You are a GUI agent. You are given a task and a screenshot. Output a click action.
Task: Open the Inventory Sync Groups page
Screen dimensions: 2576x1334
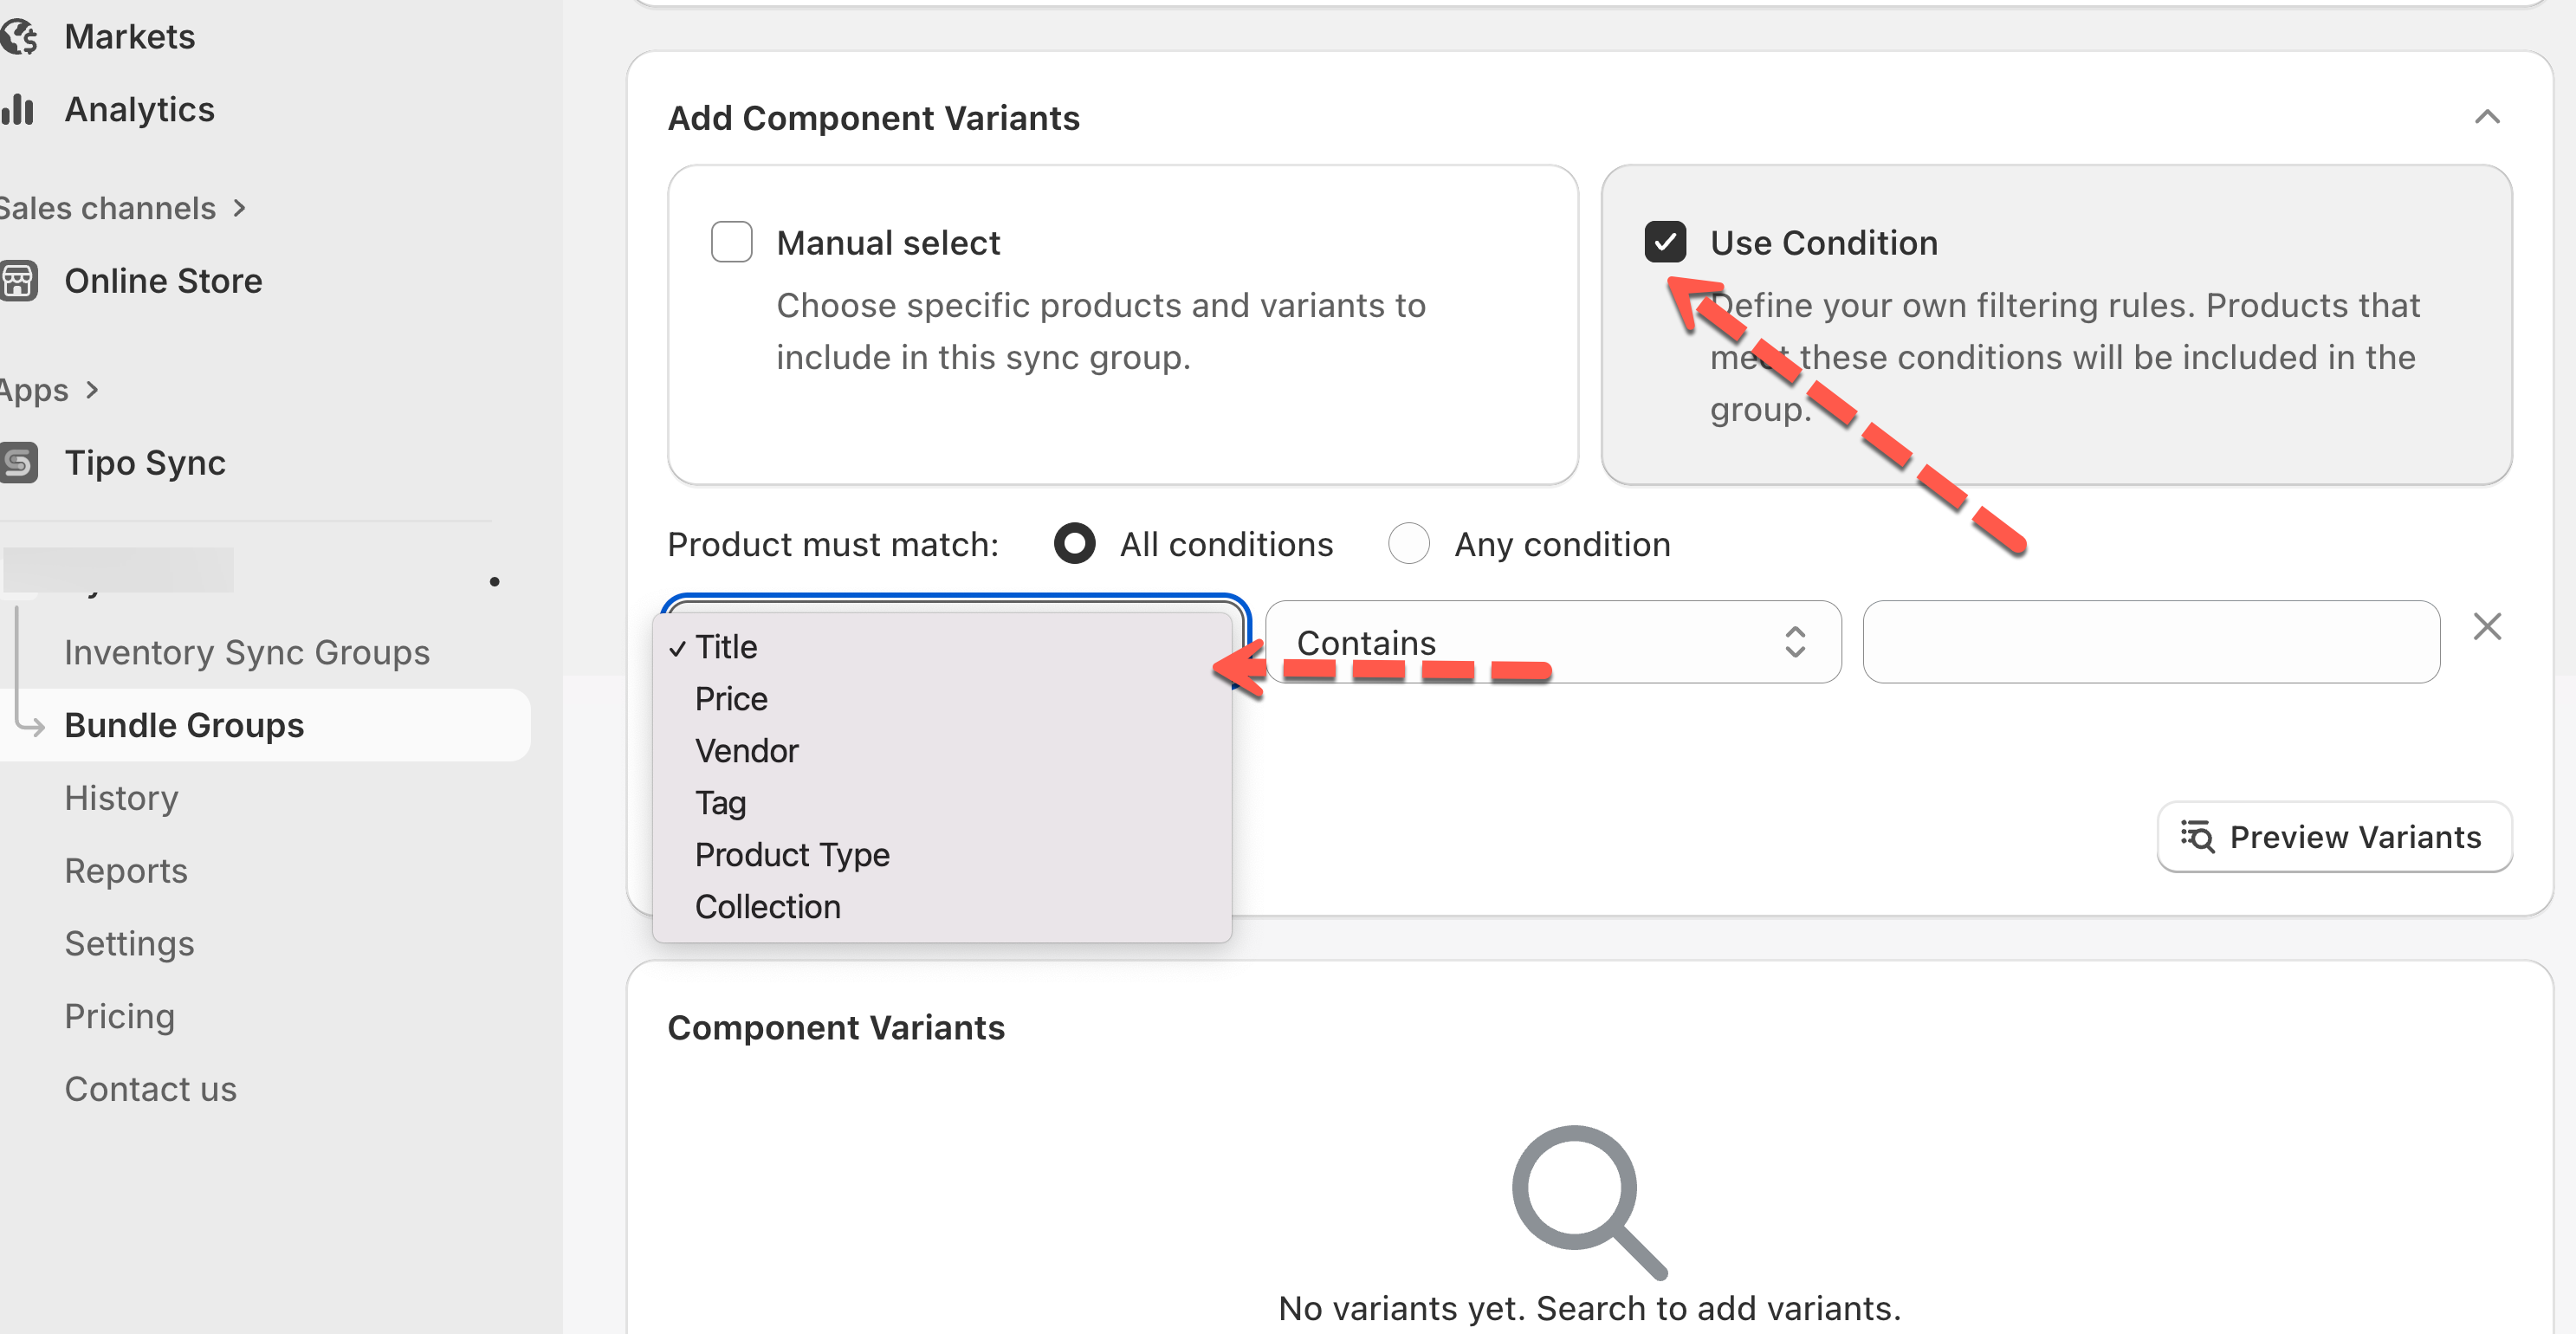tap(246, 652)
